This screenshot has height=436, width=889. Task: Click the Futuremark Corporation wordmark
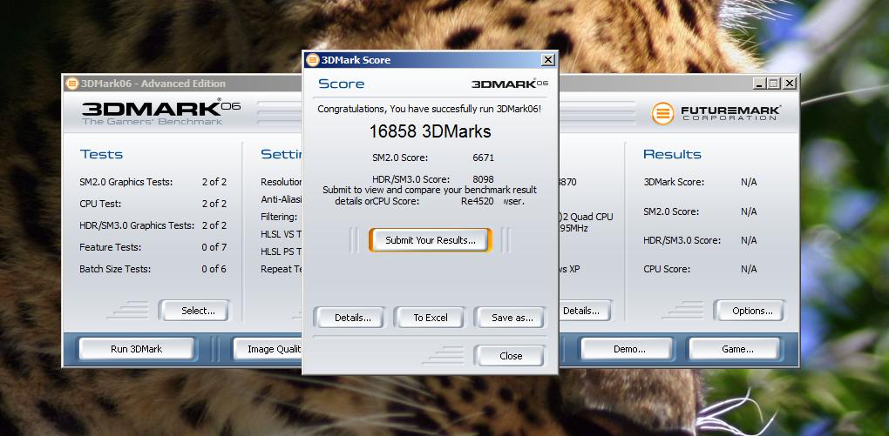tap(731, 112)
